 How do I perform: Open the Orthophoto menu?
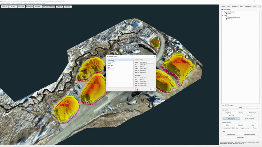pyautogui.click(x=31, y=4)
